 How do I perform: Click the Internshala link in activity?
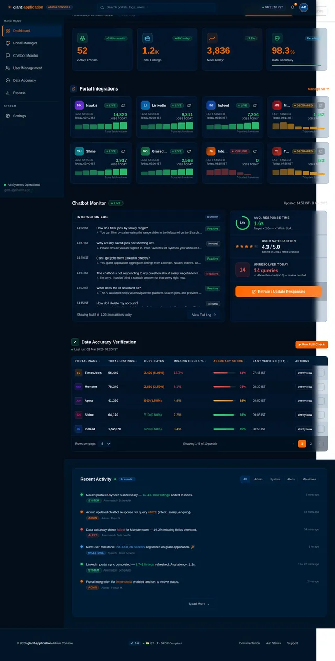click(x=124, y=582)
